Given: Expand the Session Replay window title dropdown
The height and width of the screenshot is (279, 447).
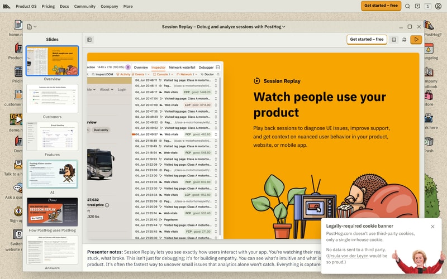Looking at the screenshot, I should pos(223,27).
